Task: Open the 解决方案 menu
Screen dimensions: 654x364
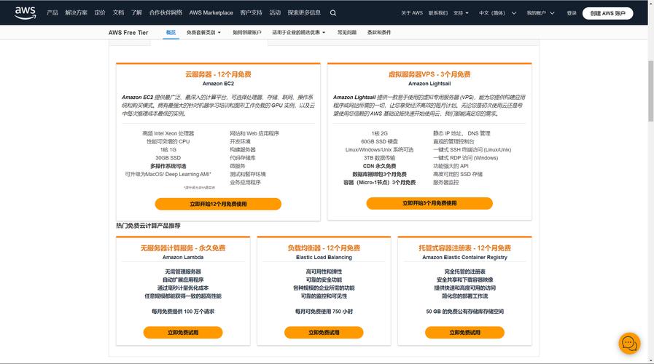Action: click(77, 13)
